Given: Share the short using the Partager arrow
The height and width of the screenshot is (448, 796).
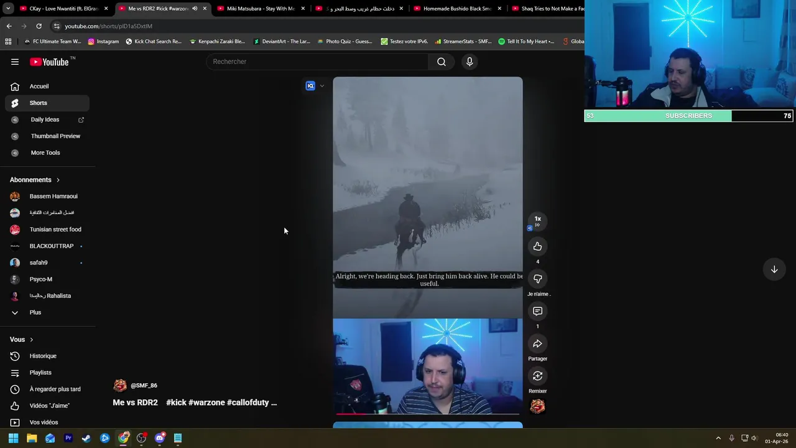Looking at the screenshot, I should (538, 343).
